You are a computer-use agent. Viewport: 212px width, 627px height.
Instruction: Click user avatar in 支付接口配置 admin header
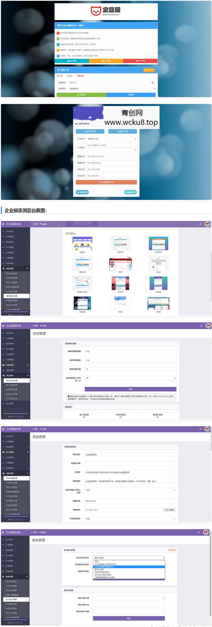206,532
